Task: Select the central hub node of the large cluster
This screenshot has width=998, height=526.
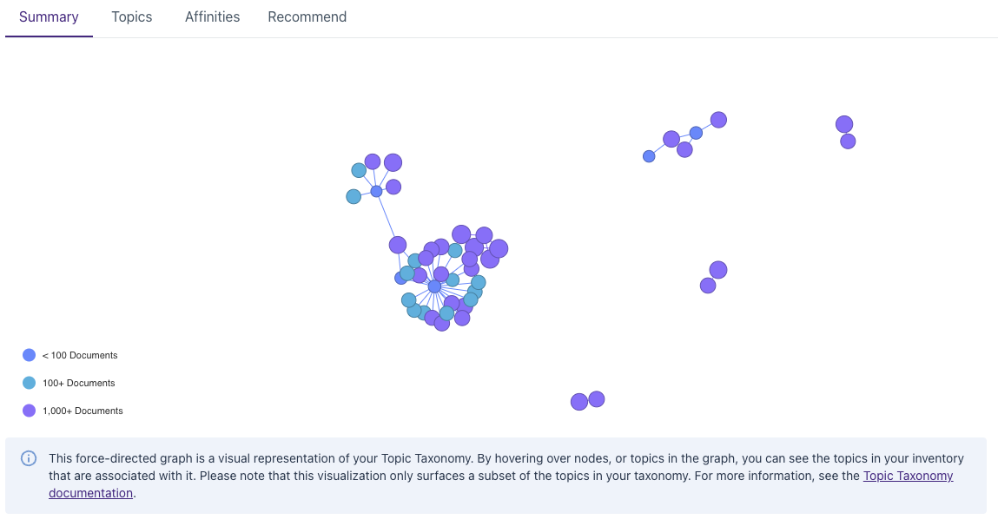Action: (434, 286)
